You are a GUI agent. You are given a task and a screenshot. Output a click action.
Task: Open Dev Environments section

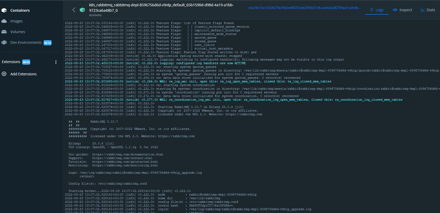[x=26, y=42]
